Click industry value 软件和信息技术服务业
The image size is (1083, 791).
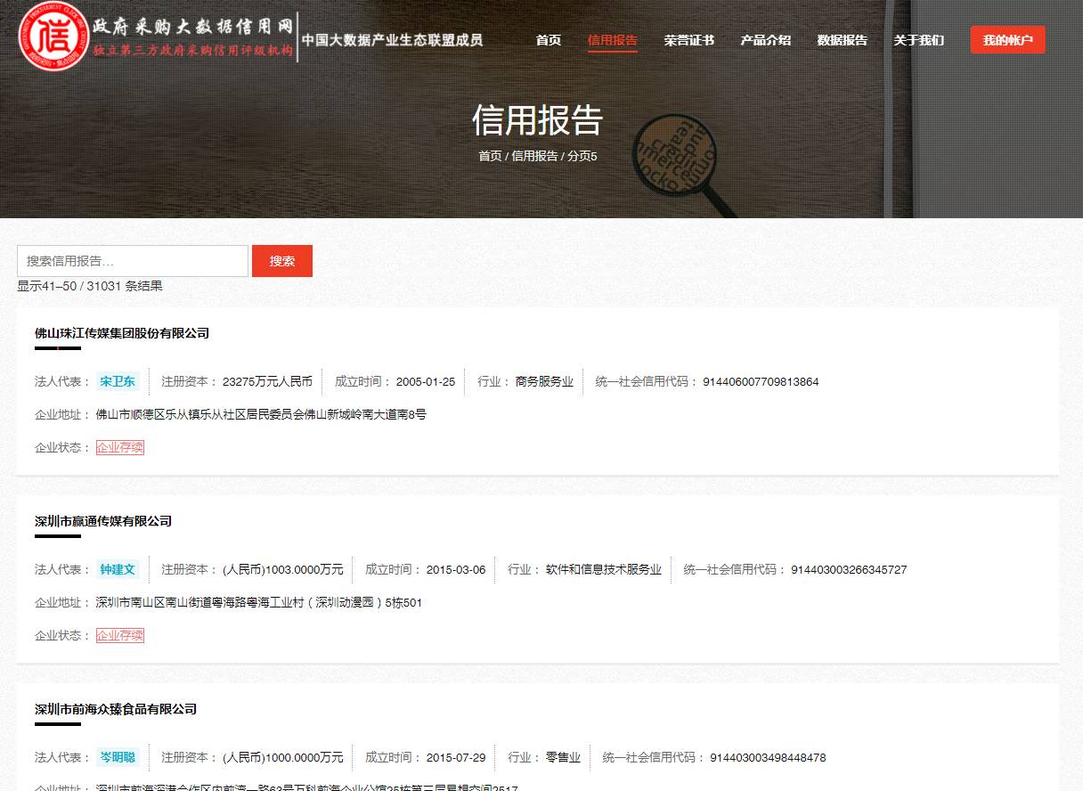(x=604, y=570)
